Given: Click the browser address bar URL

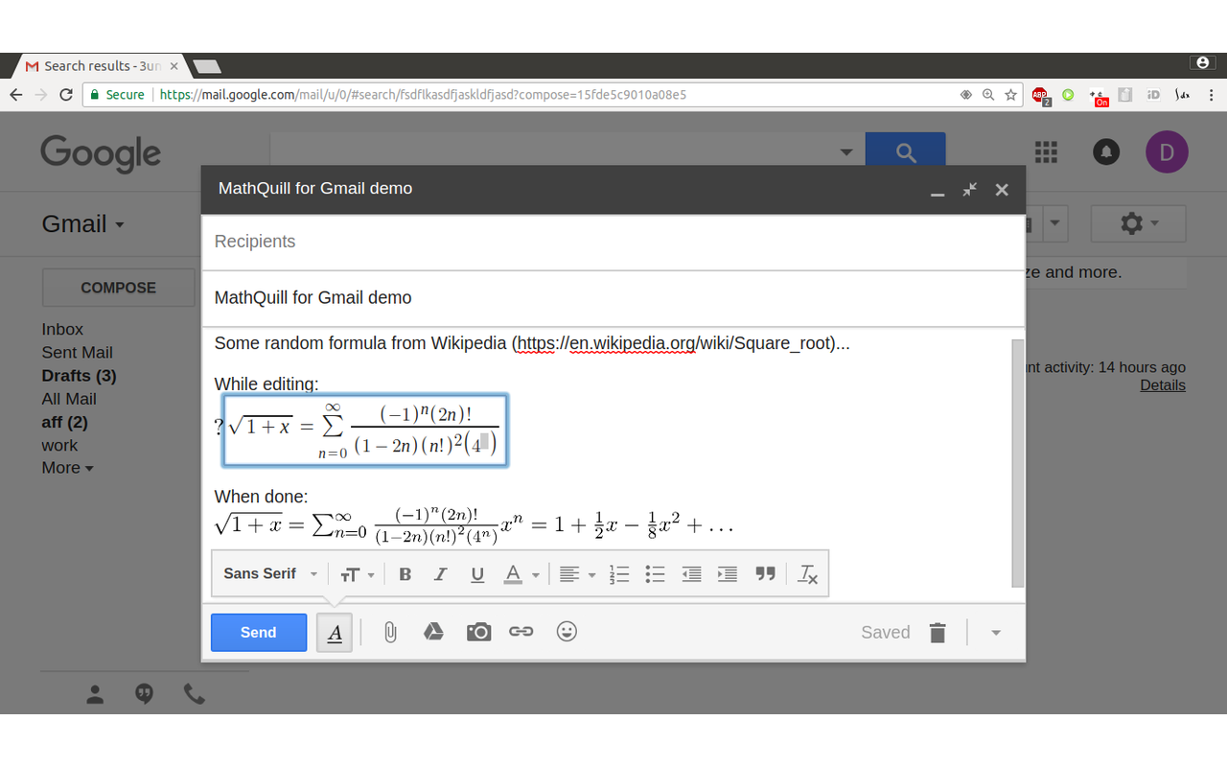Looking at the screenshot, I should [423, 95].
